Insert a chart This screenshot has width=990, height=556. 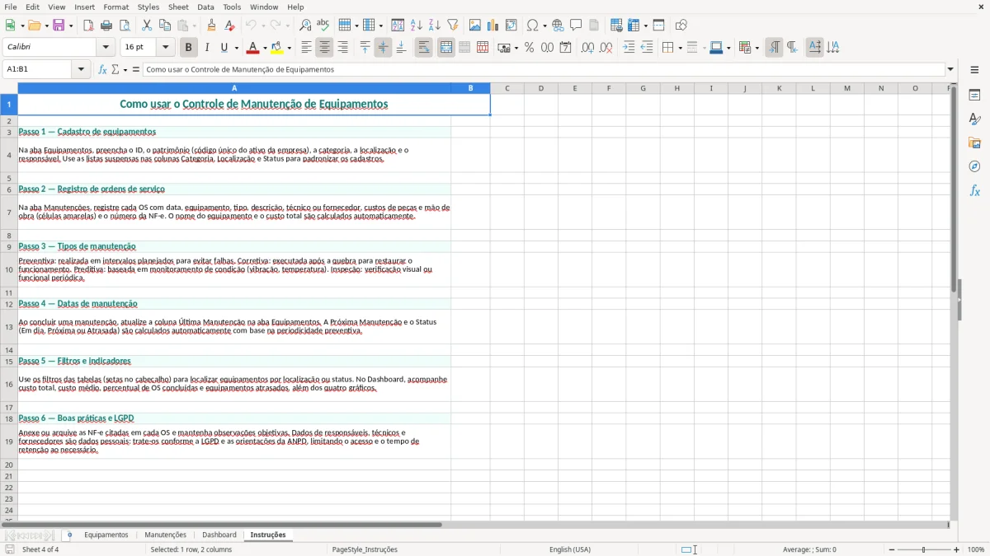pyautogui.click(x=493, y=26)
